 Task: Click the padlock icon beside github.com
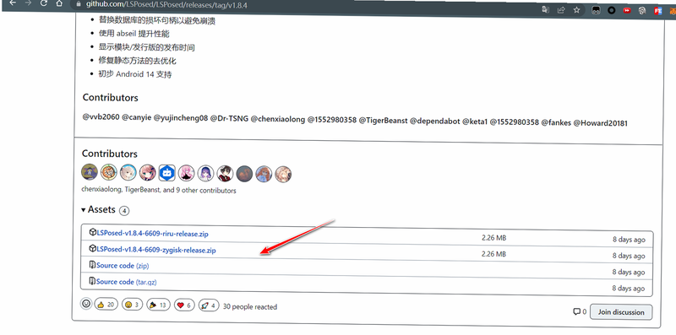pos(79,4)
